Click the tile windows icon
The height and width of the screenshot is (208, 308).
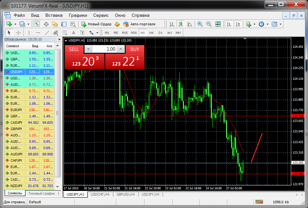tap(218, 24)
